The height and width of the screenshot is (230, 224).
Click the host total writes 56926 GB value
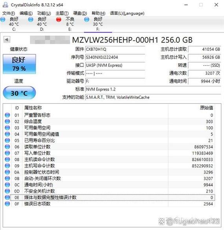[x=204, y=57]
